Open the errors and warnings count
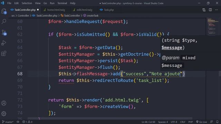This screenshot has width=221, height=124. tap(28, 122)
